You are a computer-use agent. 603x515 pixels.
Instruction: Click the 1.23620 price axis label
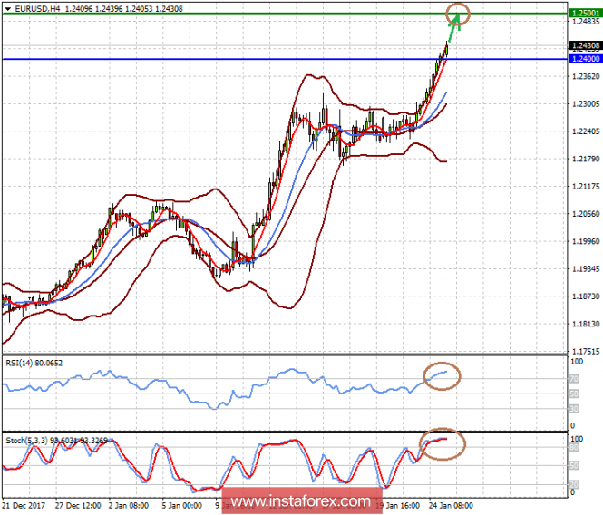pyautogui.click(x=583, y=77)
